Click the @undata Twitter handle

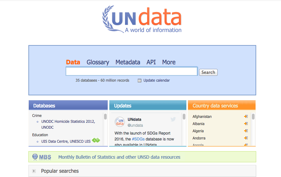[135, 125]
